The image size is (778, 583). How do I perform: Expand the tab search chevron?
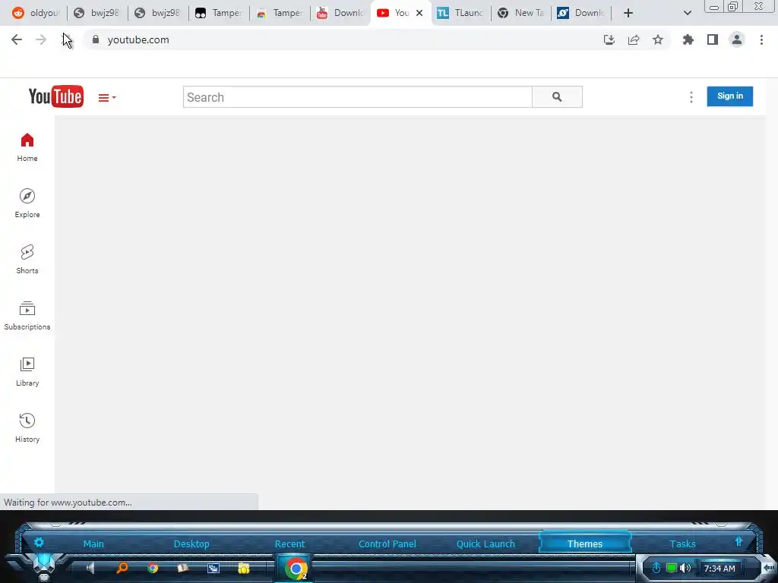[687, 13]
